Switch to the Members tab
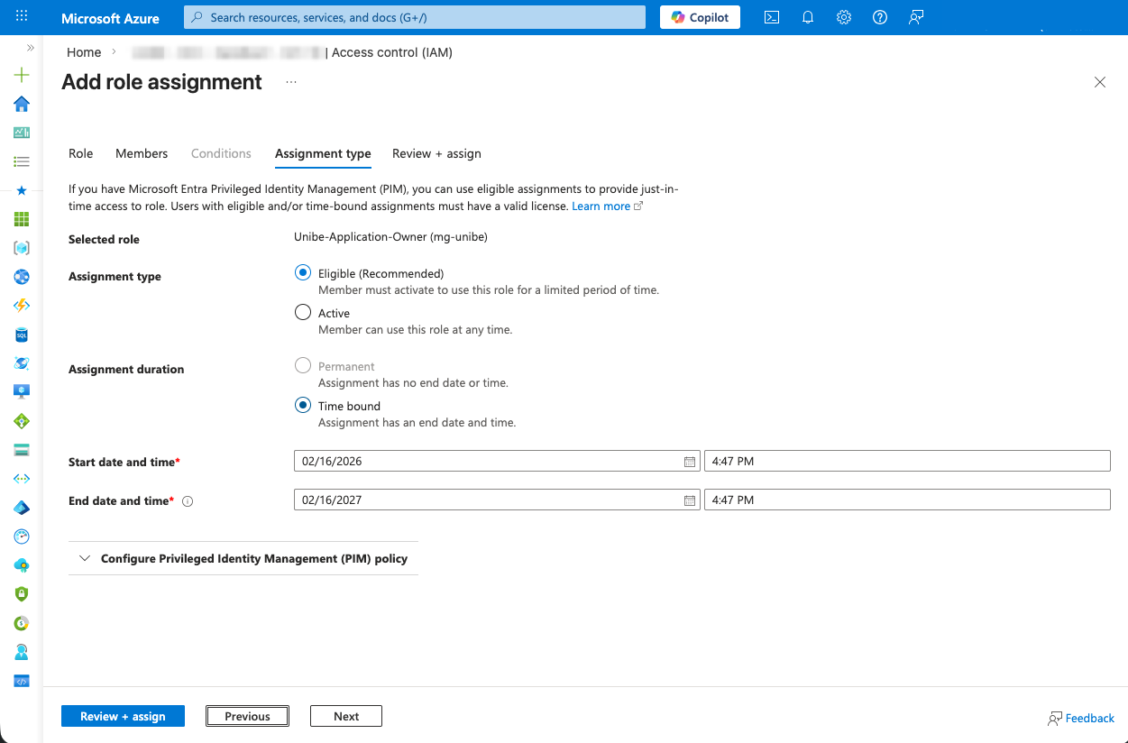 [142, 153]
